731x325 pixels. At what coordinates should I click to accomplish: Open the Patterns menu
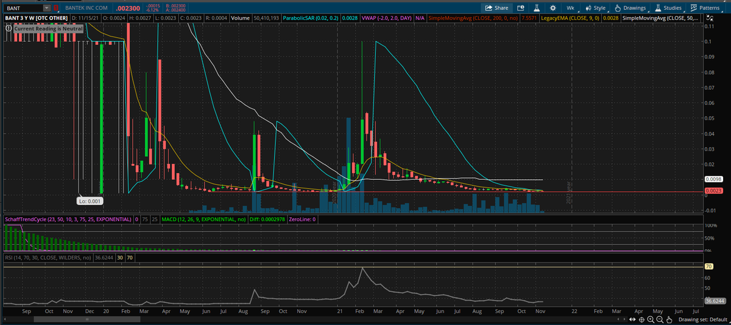point(705,8)
